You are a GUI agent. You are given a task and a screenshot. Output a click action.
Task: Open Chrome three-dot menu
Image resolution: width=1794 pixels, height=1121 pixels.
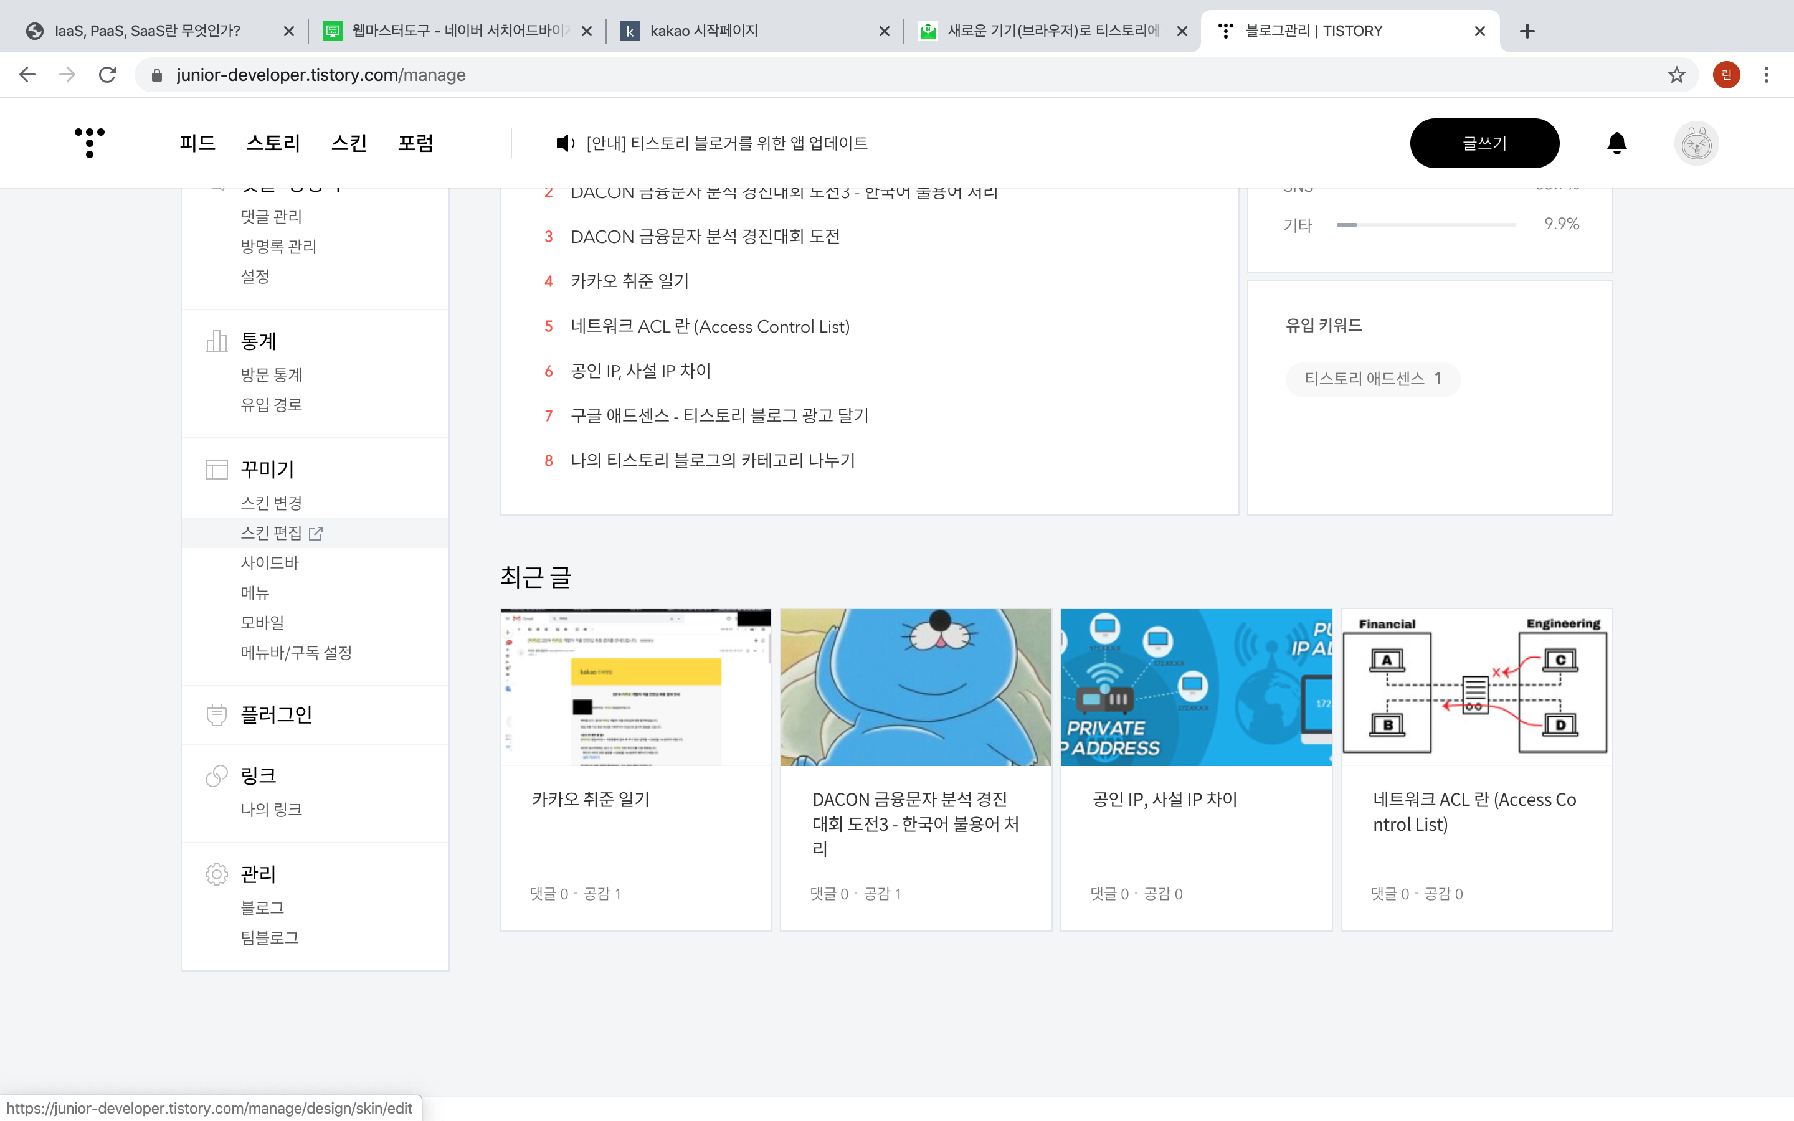[x=1767, y=75]
